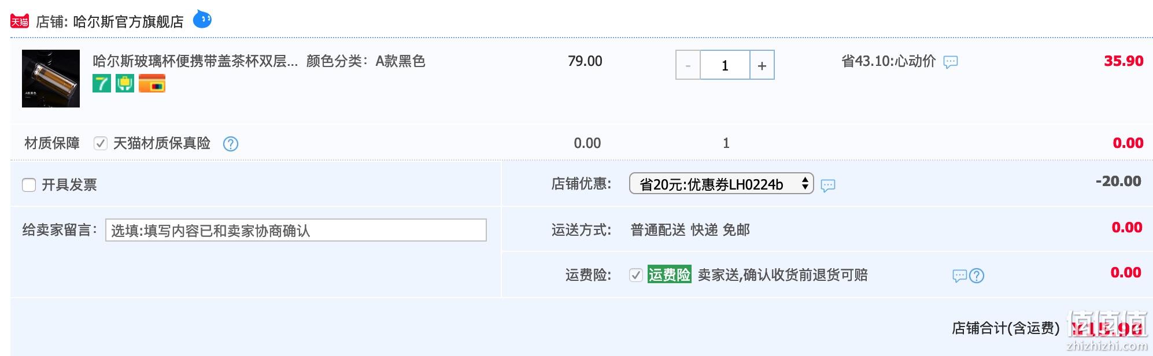Click the green shield guarantee badge

point(125,83)
